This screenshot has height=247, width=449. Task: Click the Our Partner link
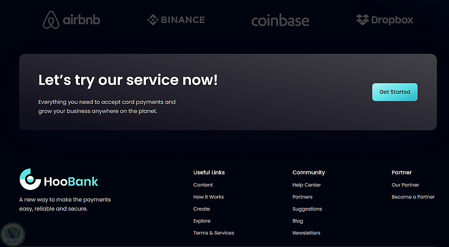click(x=405, y=185)
